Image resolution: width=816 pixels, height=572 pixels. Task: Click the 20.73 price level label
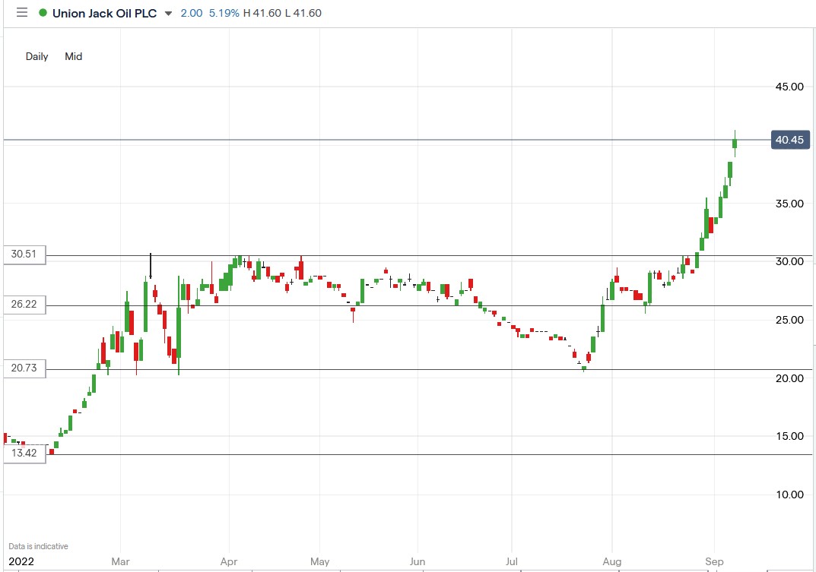pyautogui.click(x=23, y=368)
